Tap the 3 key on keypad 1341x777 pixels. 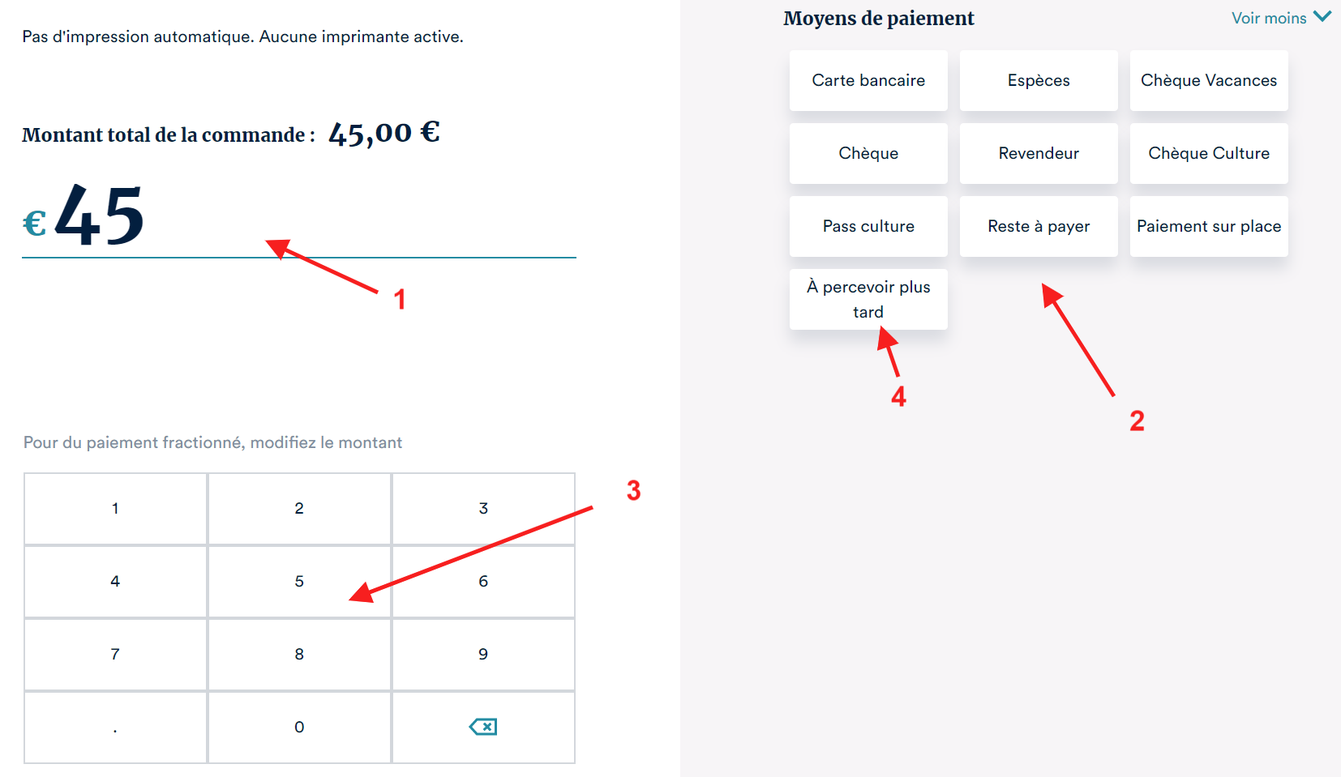(483, 508)
